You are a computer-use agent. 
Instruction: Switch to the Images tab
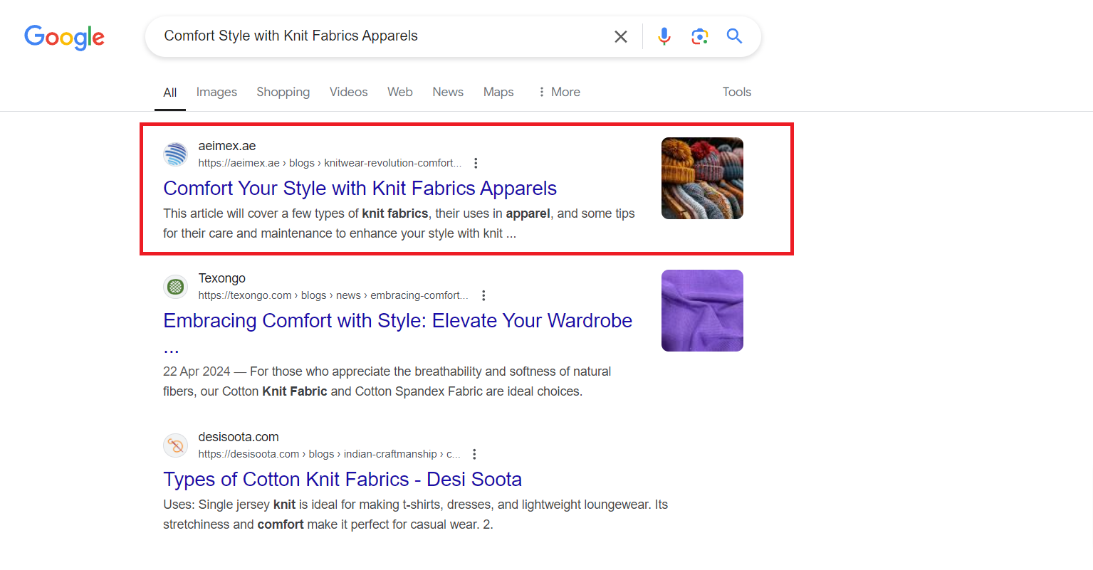[x=216, y=92]
